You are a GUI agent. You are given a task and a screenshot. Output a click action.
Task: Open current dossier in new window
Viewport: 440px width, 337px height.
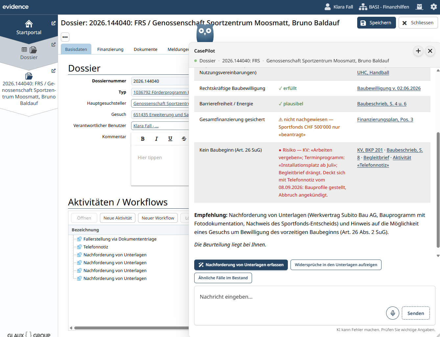click(54, 71)
